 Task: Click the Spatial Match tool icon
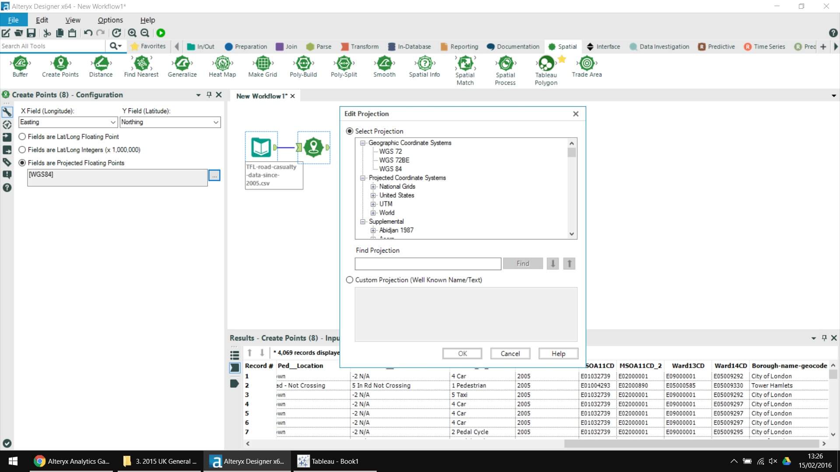click(x=465, y=64)
